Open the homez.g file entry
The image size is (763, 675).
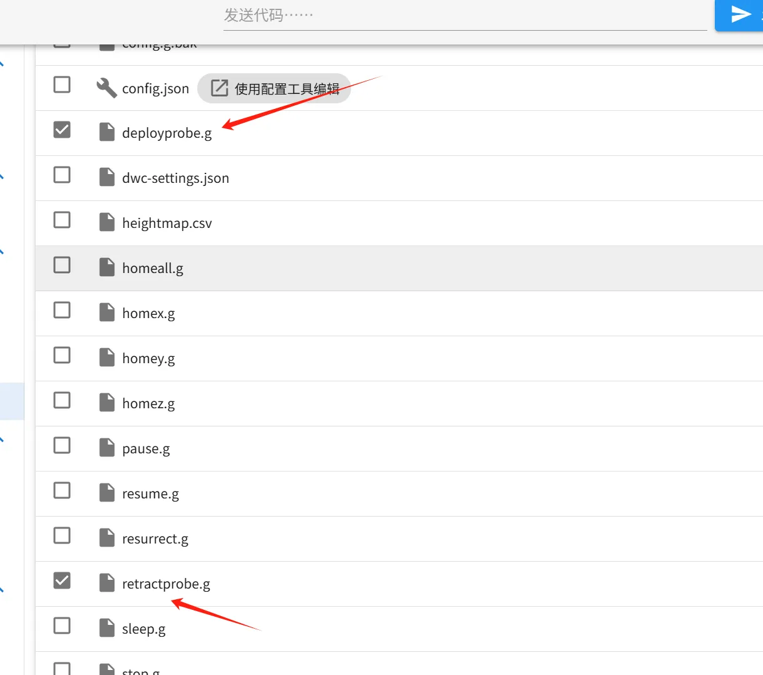click(x=148, y=403)
